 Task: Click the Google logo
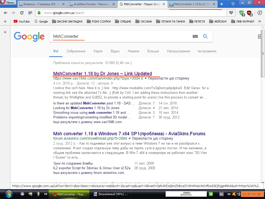[x=29, y=36]
